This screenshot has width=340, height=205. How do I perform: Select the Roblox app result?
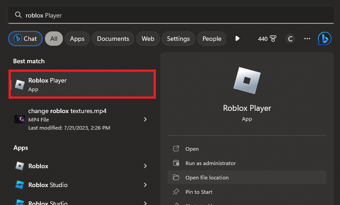coord(82,166)
